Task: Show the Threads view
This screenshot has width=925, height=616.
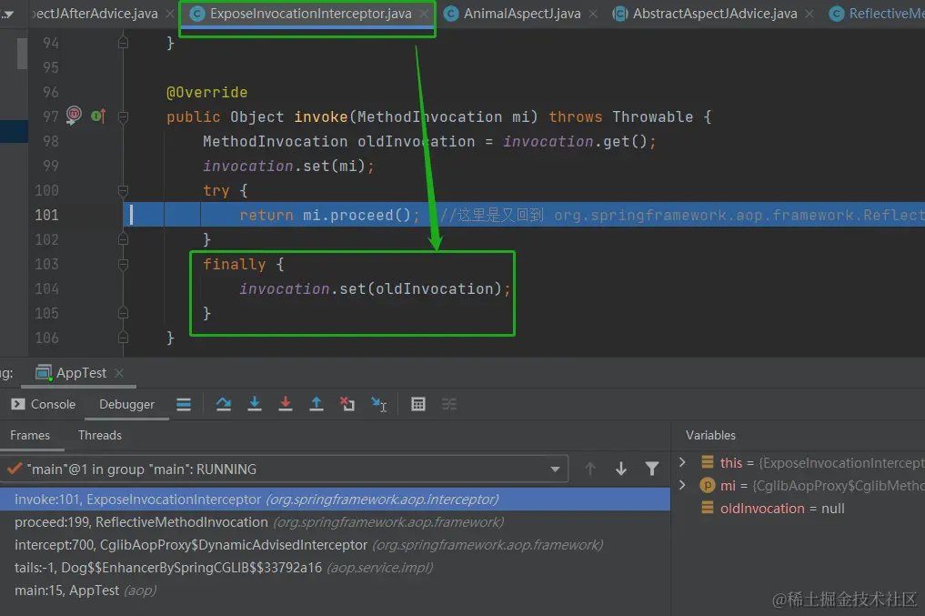Action: [x=100, y=436]
